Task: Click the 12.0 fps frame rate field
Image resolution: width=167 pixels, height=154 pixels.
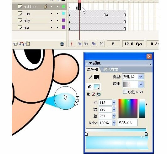Action: 133,44
